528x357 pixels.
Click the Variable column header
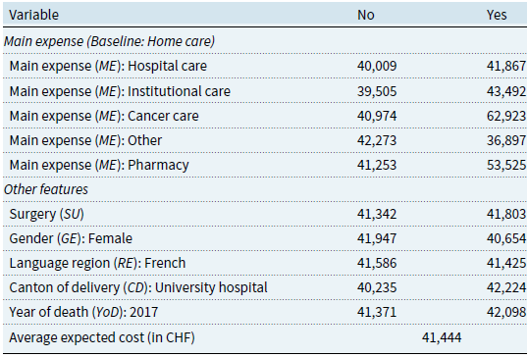point(33,15)
